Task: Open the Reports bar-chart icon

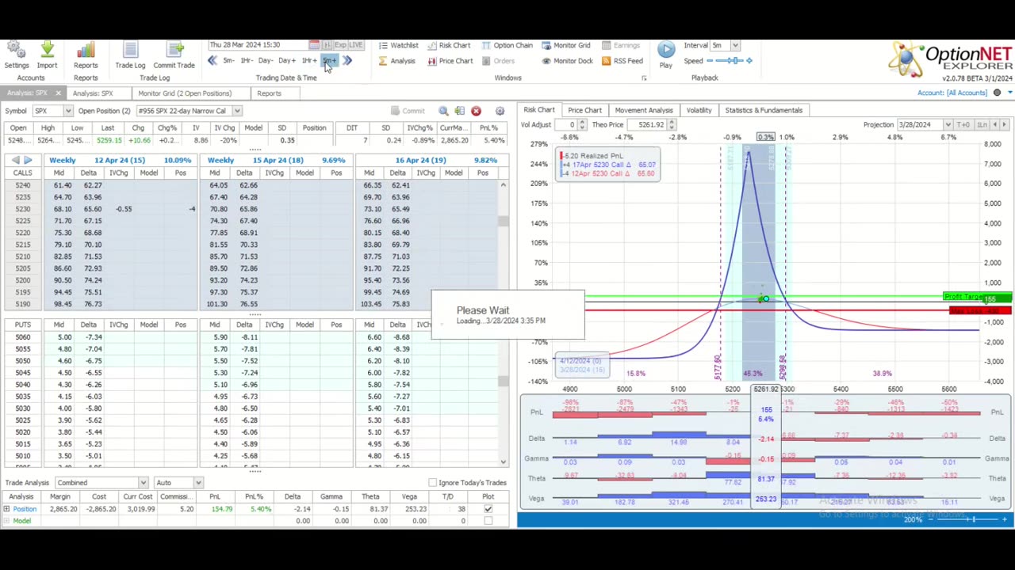Action: click(x=86, y=55)
